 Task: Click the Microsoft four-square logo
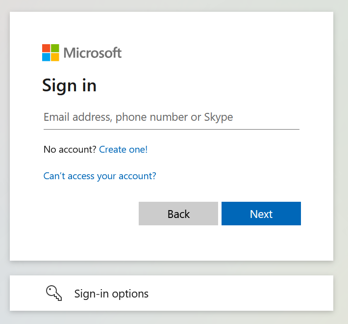tap(50, 53)
